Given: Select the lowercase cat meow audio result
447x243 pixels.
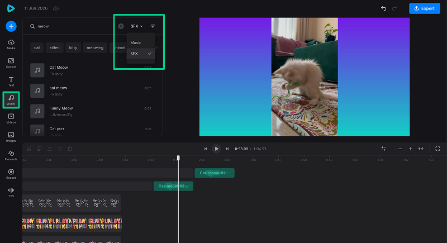Looking at the screenshot, I should pos(91,90).
